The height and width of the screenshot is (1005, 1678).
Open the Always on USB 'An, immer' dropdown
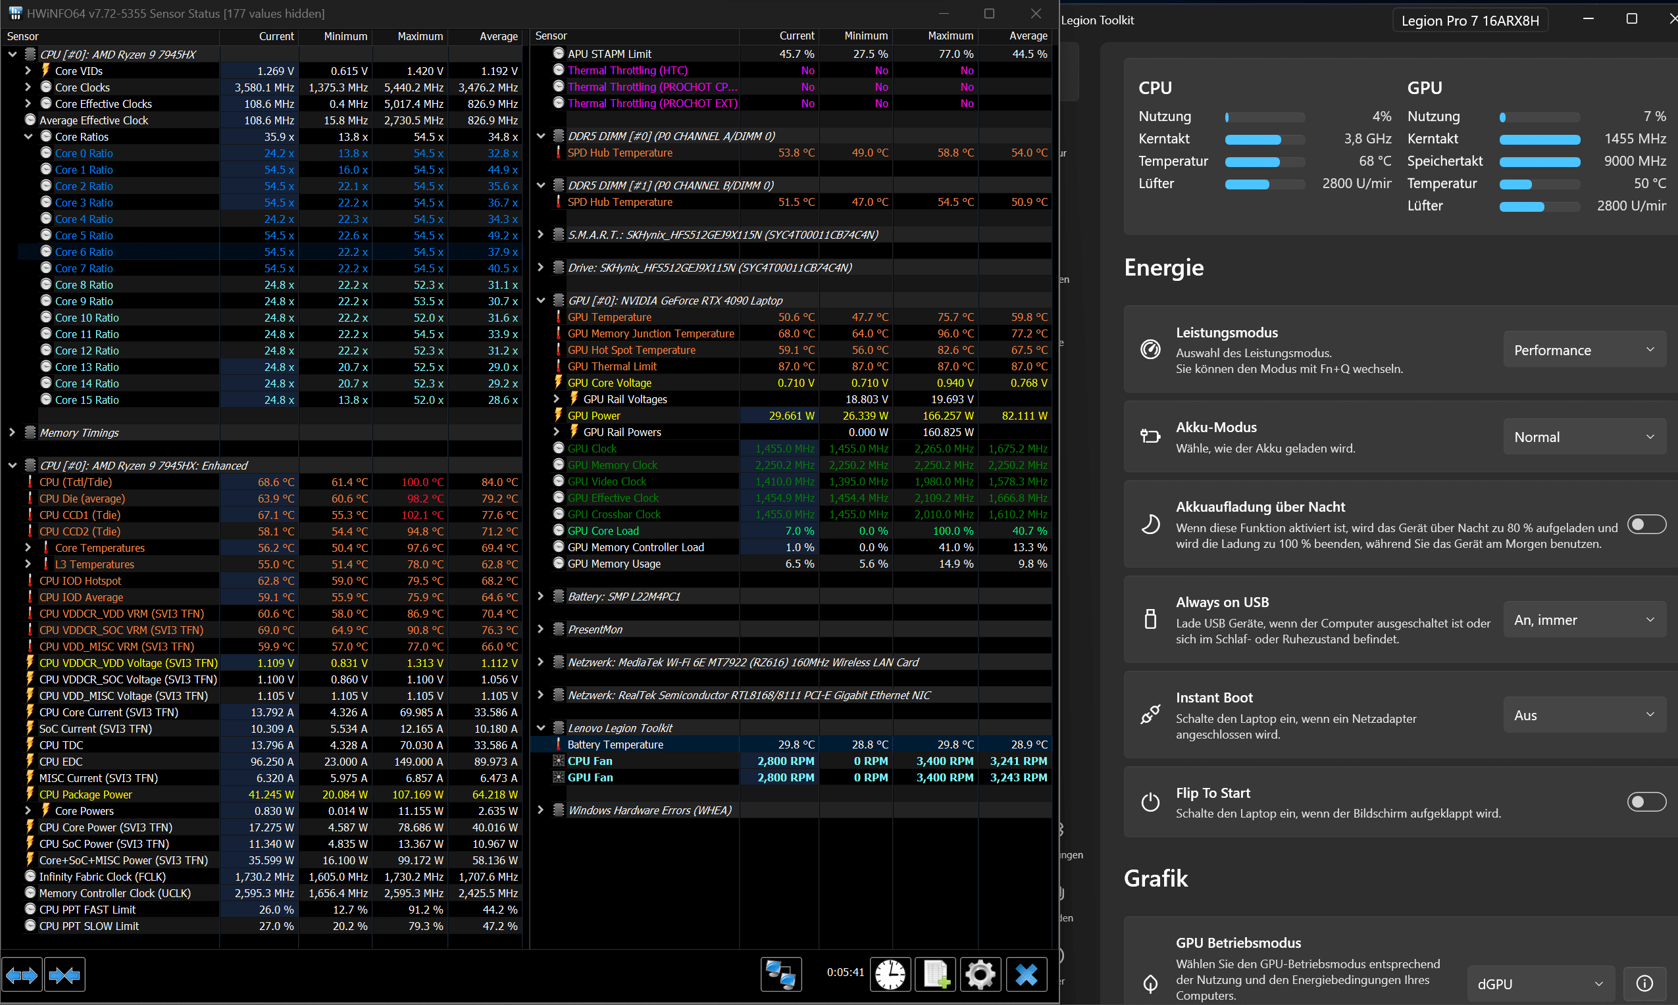click(1584, 620)
